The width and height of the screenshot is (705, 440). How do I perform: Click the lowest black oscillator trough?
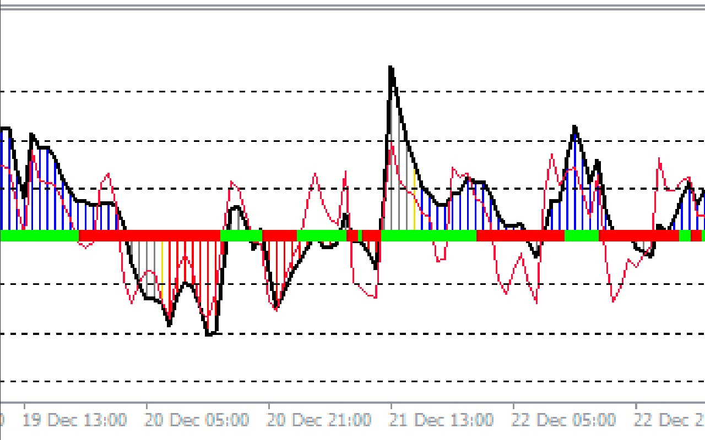(210, 333)
